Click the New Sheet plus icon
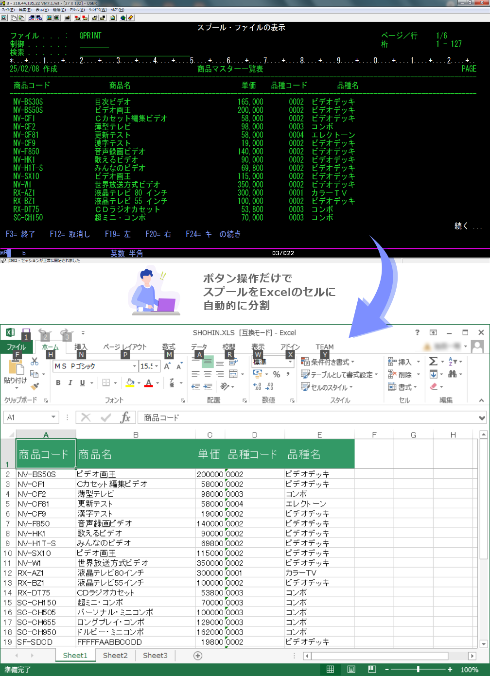Screen dimensions: 490x676 coord(198,656)
